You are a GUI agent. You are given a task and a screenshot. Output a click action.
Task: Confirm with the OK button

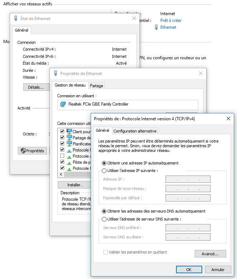(189, 270)
